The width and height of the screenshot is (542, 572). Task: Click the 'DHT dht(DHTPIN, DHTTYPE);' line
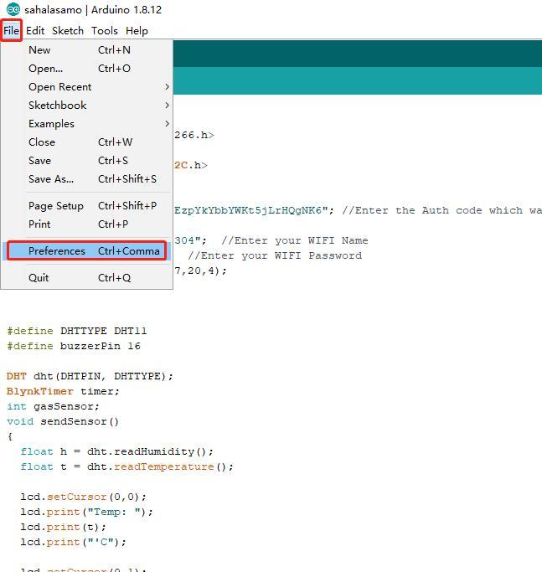click(x=90, y=376)
